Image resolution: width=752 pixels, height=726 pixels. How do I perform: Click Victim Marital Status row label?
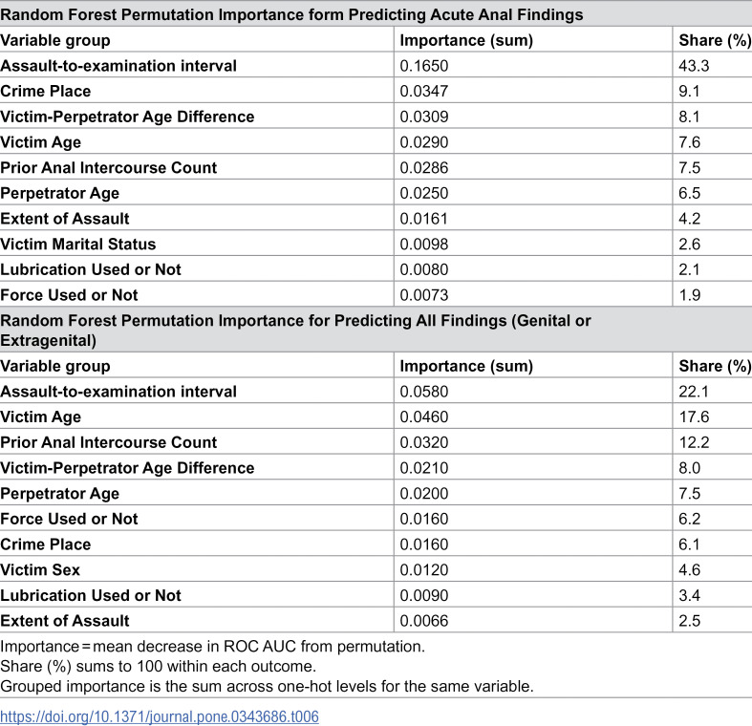78,245
